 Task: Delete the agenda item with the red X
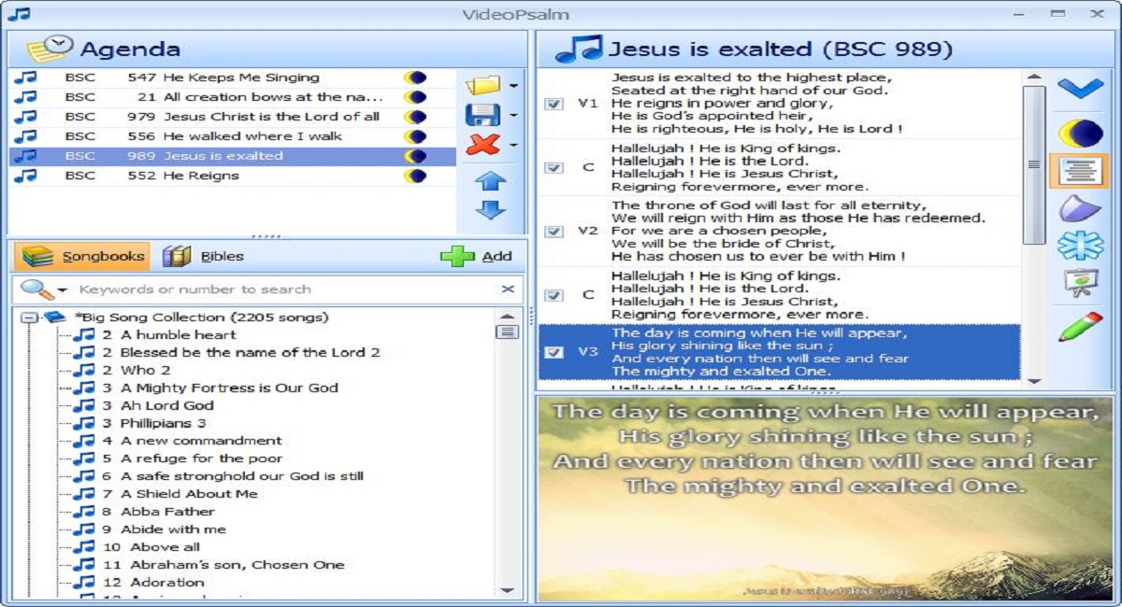click(482, 145)
